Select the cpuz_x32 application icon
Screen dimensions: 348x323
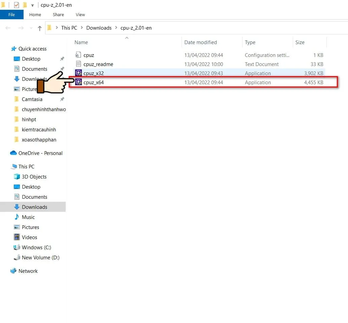click(78, 73)
